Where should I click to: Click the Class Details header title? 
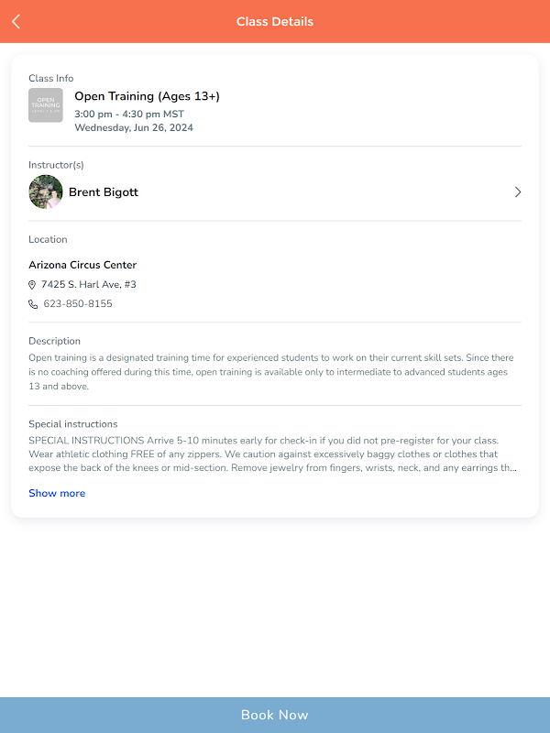click(x=275, y=21)
